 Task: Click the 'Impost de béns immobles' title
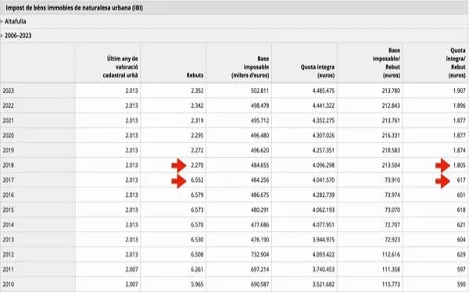point(74,8)
